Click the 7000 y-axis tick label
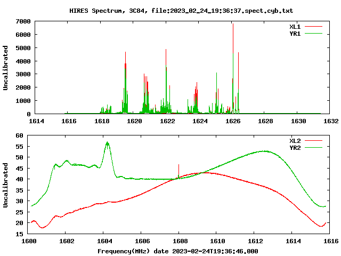This screenshot has height=256, width=341. point(23,21)
